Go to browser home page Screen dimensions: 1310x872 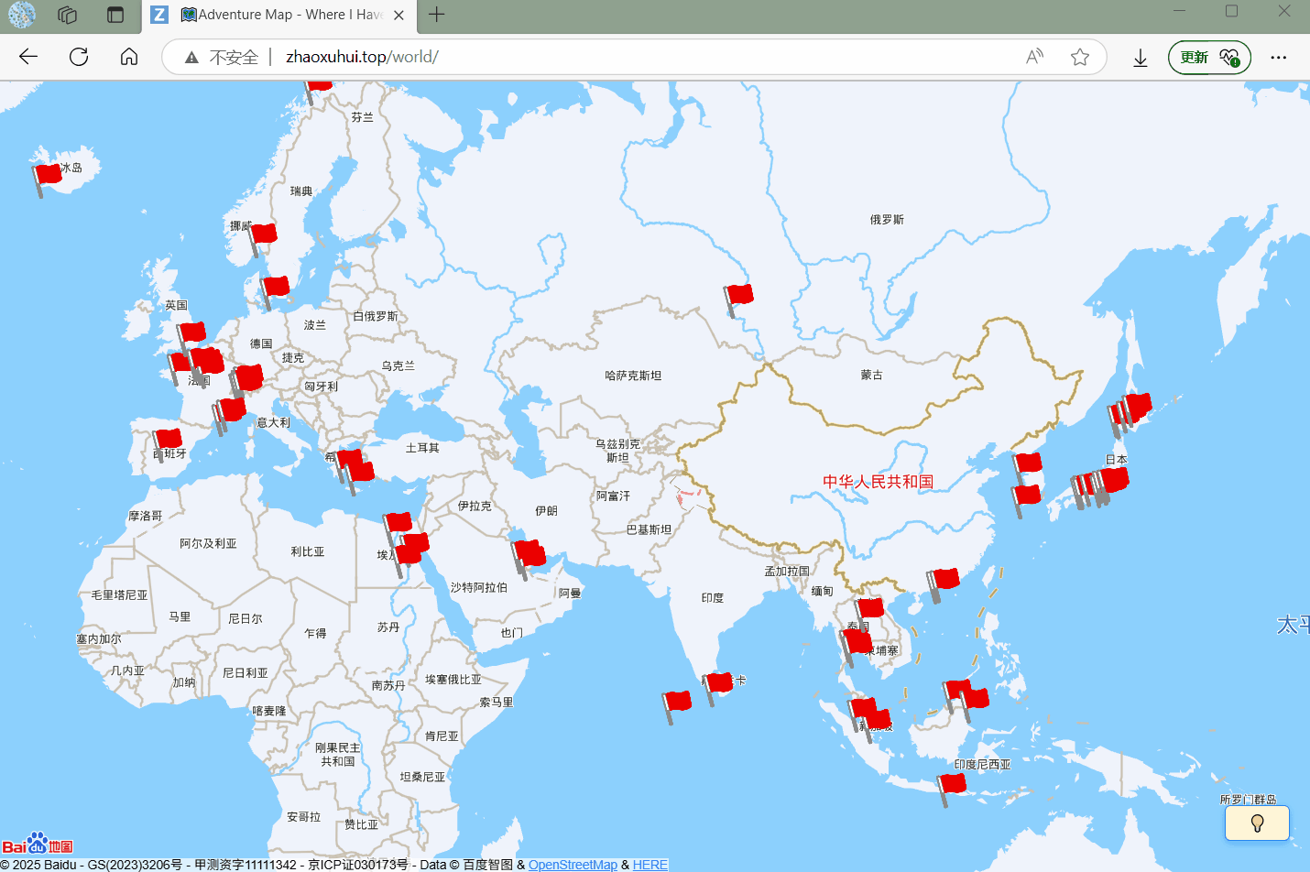129,57
